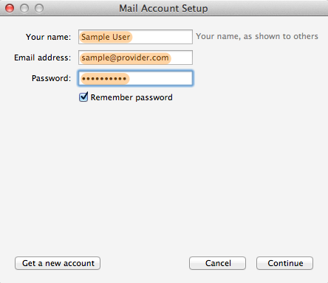Click the "Password:" field label

click(51, 78)
